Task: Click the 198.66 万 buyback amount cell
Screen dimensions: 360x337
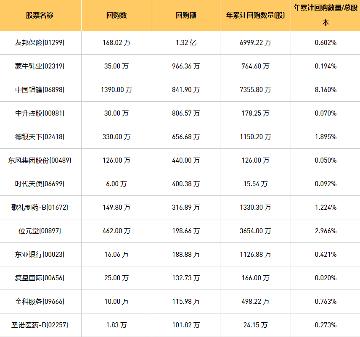Action: (186, 231)
